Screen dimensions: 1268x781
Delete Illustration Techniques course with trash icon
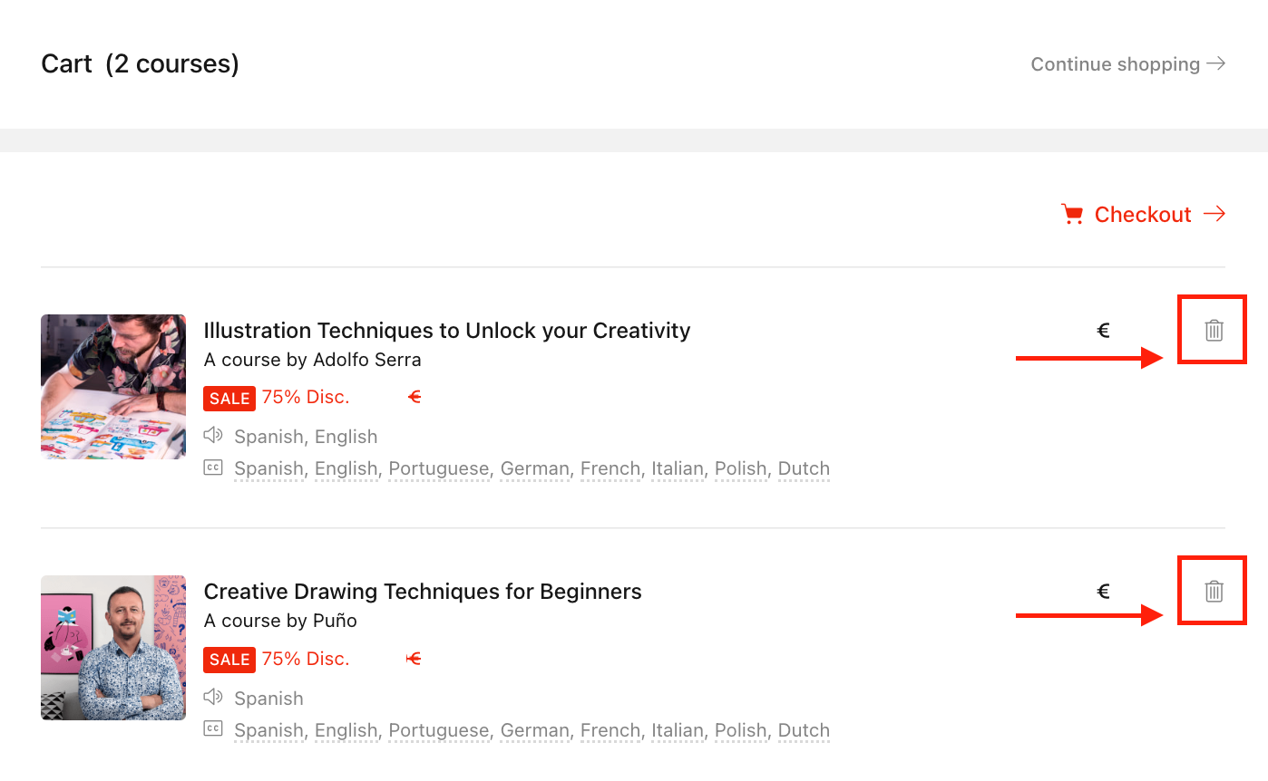click(x=1214, y=331)
